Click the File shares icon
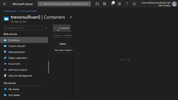Screen dimensions: 178x100 [x=5, y=89]
